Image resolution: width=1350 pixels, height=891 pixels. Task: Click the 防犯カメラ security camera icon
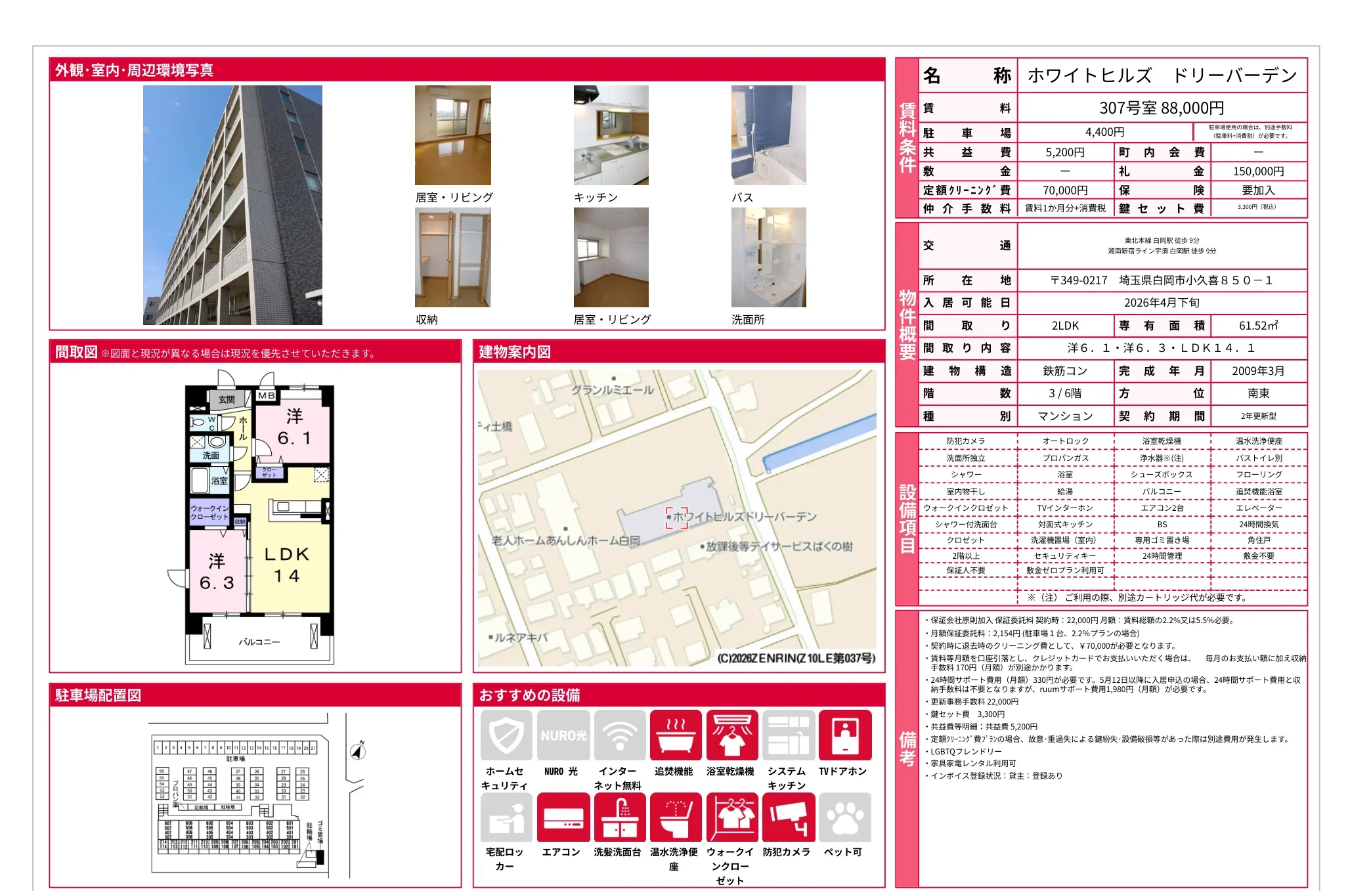[x=789, y=817]
